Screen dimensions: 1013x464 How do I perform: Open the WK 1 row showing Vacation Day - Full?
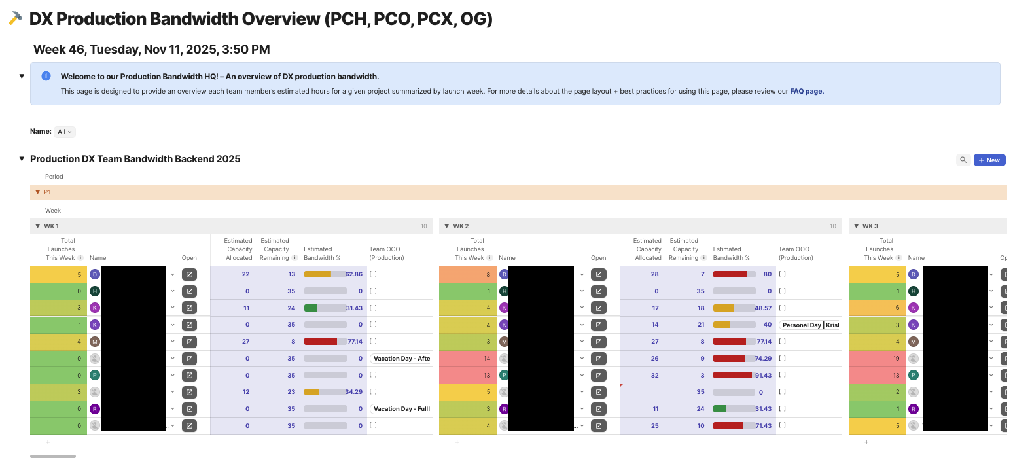tap(189, 409)
